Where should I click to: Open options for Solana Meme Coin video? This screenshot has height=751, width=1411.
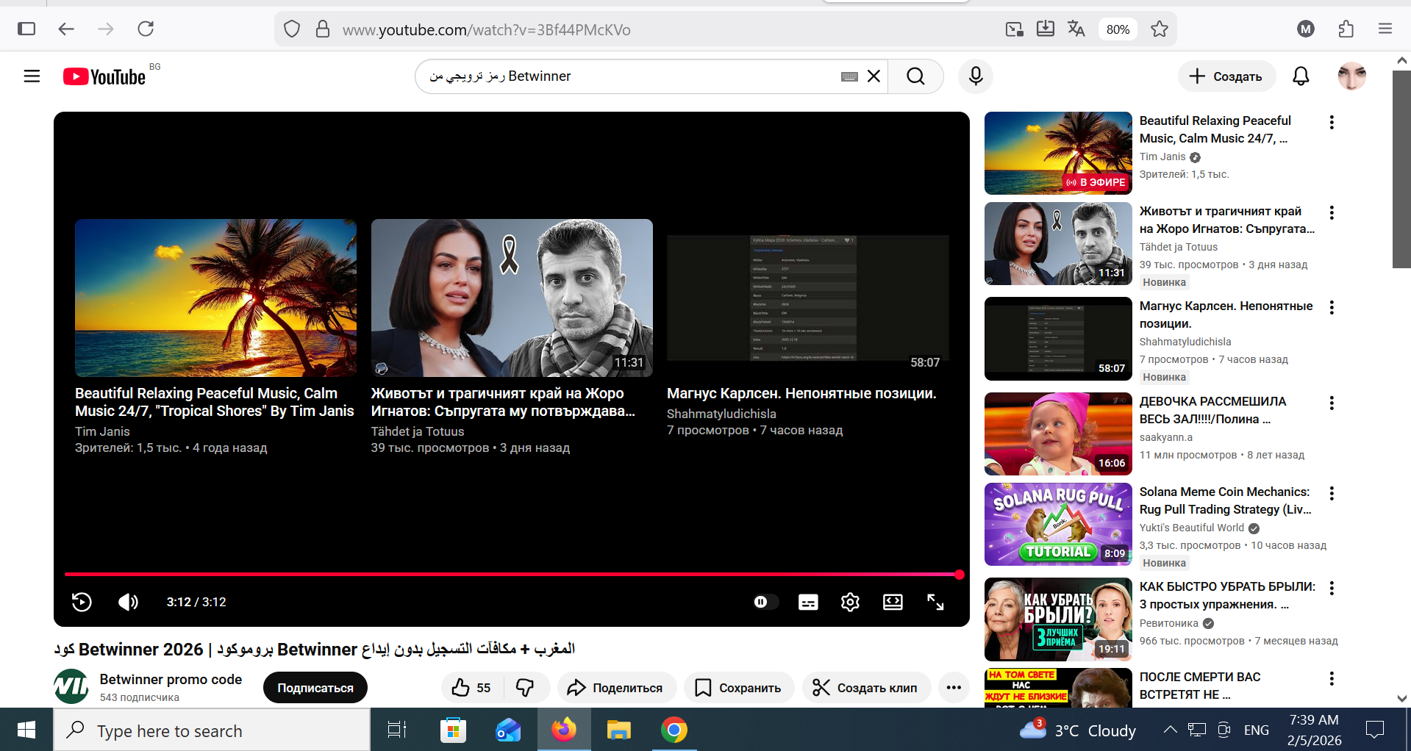[1332, 493]
